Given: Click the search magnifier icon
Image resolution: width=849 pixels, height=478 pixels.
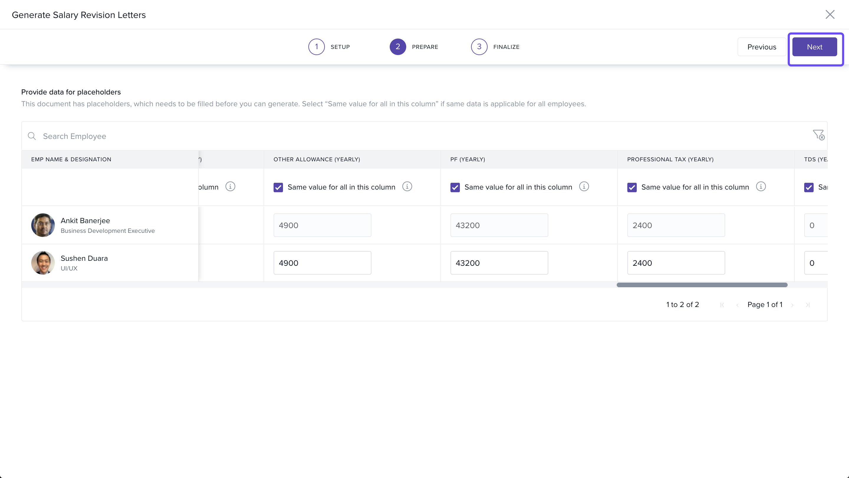Looking at the screenshot, I should coord(32,136).
